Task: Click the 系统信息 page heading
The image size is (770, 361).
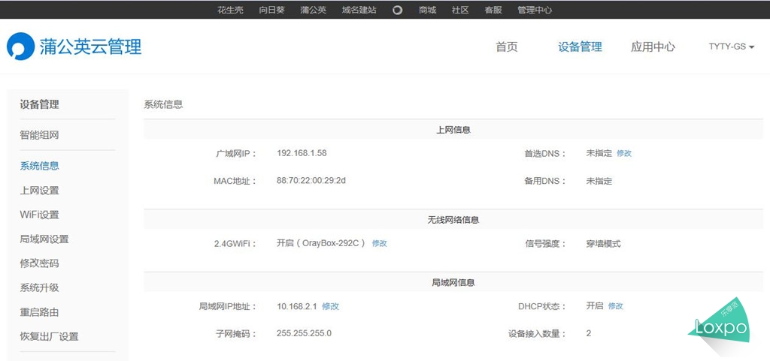Action: [163, 104]
